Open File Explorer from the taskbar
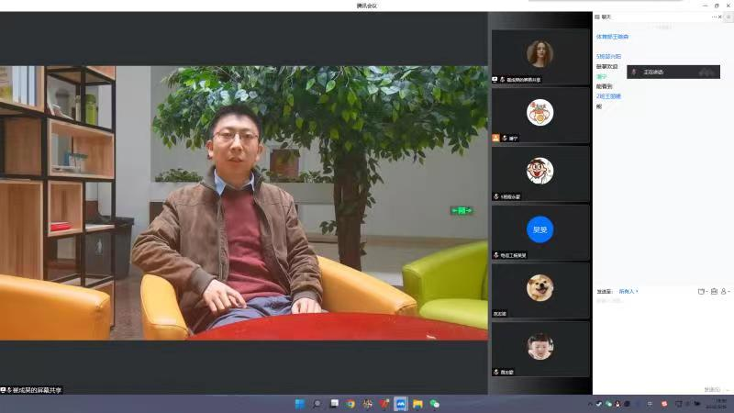 pos(417,404)
